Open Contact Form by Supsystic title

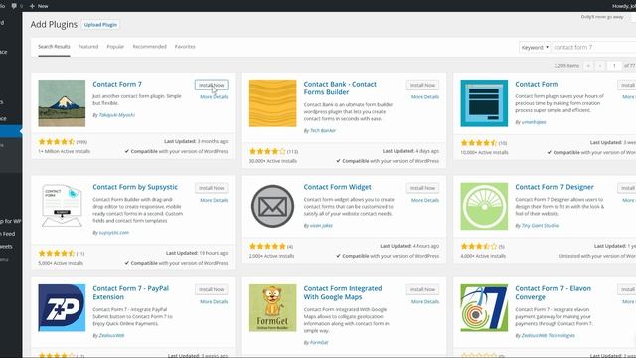[135, 187]
